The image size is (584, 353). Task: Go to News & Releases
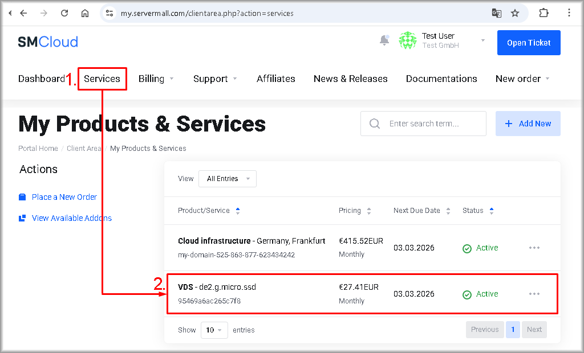[350, 79]
